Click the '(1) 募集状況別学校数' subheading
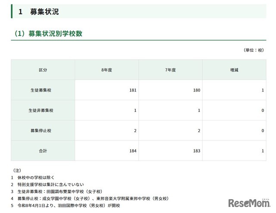 tap(48, 33)
